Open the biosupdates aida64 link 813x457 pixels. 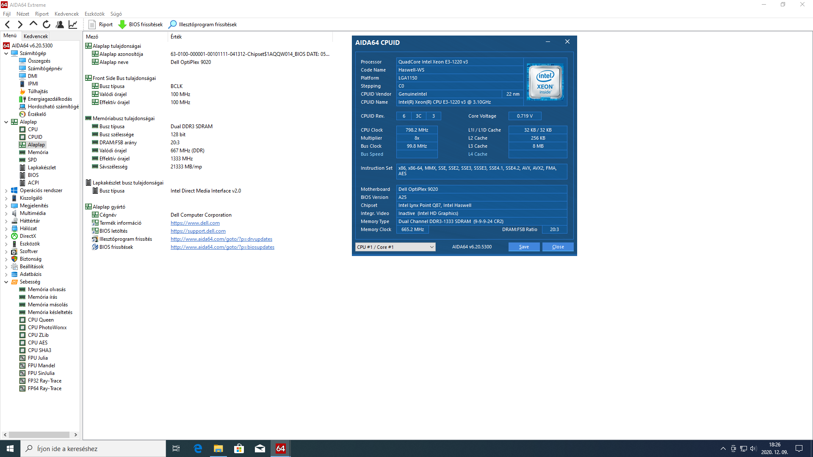pyautogui.click(x=222, y=247)
